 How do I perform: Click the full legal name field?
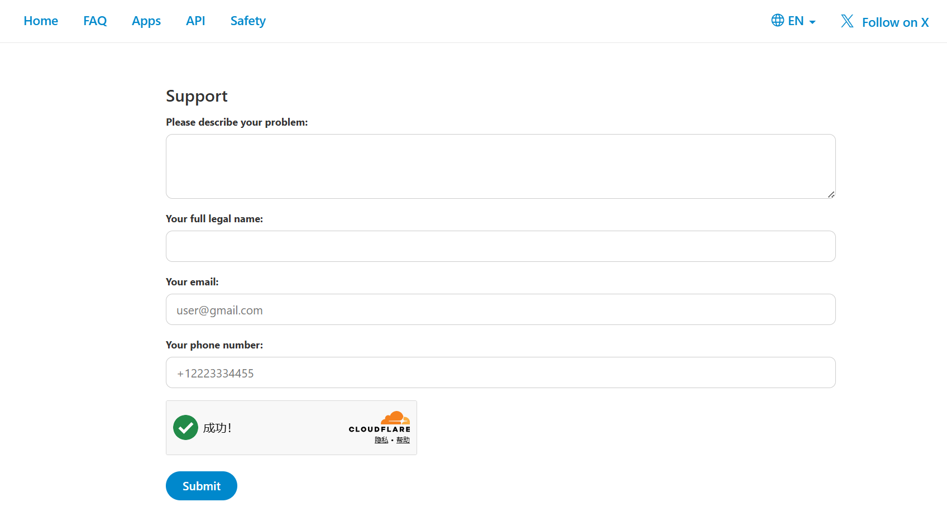[x=501, y=246]
